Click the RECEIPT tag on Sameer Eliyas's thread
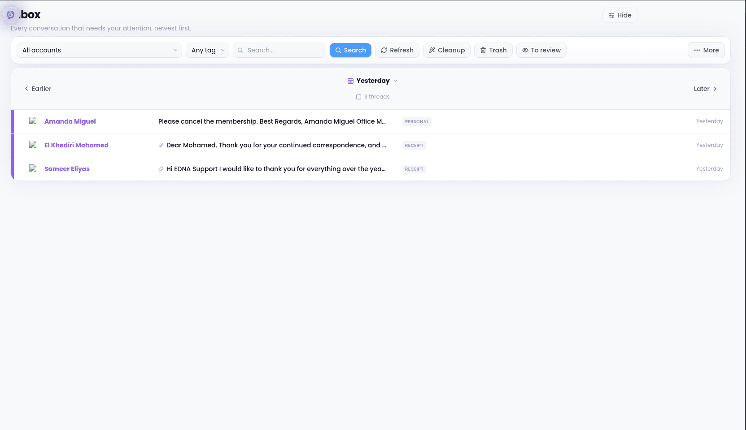This screenshot has height=430, width=746. tap(414, 169)
